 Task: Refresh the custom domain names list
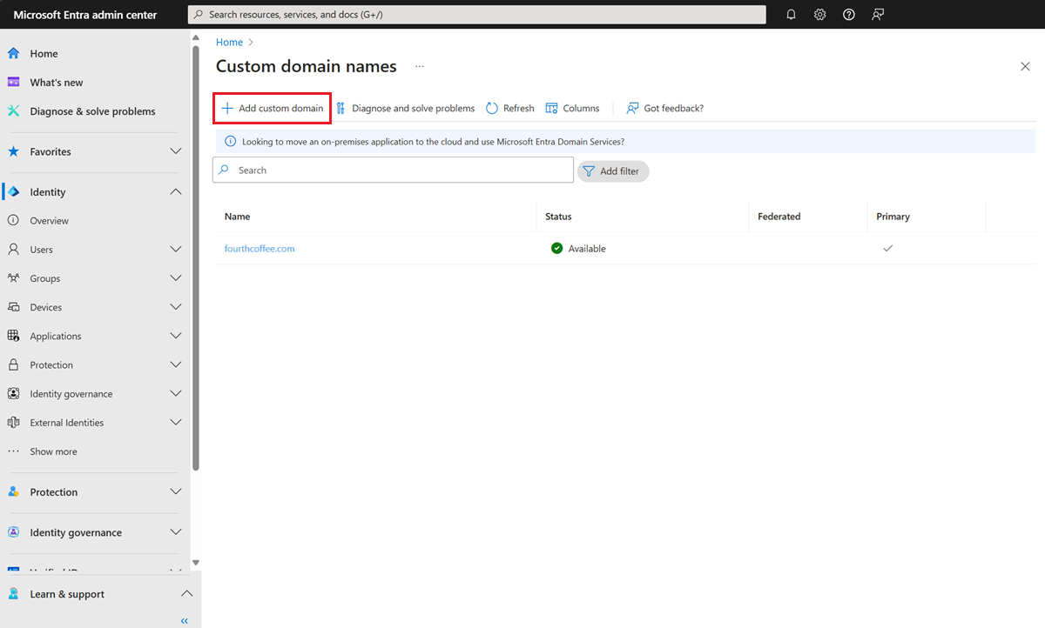(x=509, y=107)
